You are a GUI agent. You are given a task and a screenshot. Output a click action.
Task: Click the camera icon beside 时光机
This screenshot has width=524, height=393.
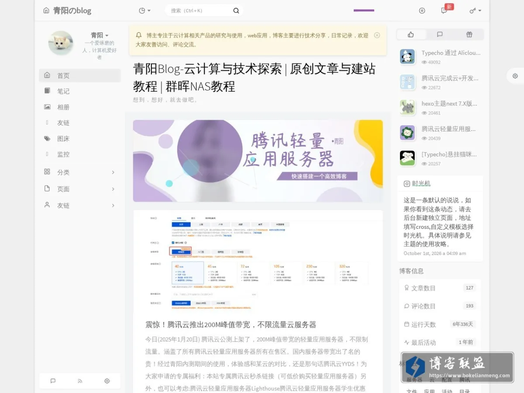[x=407, y=184]
